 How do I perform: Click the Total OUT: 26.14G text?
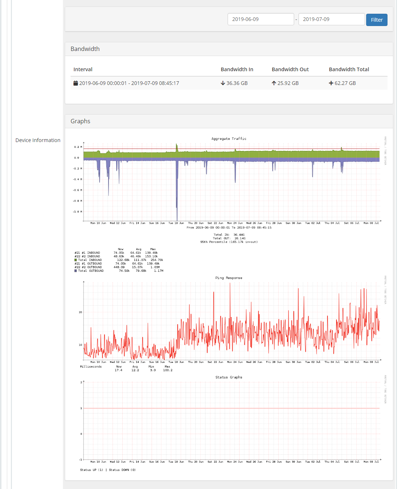pyautogui.click(x=229, y=239)
